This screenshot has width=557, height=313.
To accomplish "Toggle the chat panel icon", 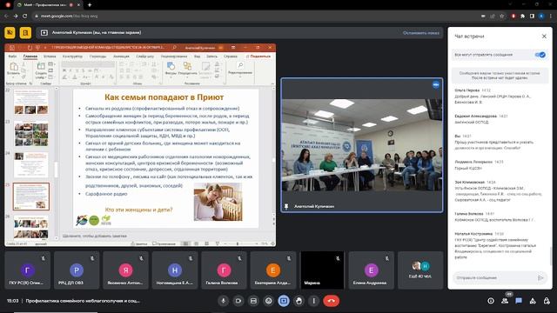I will pyautogui.click(x=519, y=301).
